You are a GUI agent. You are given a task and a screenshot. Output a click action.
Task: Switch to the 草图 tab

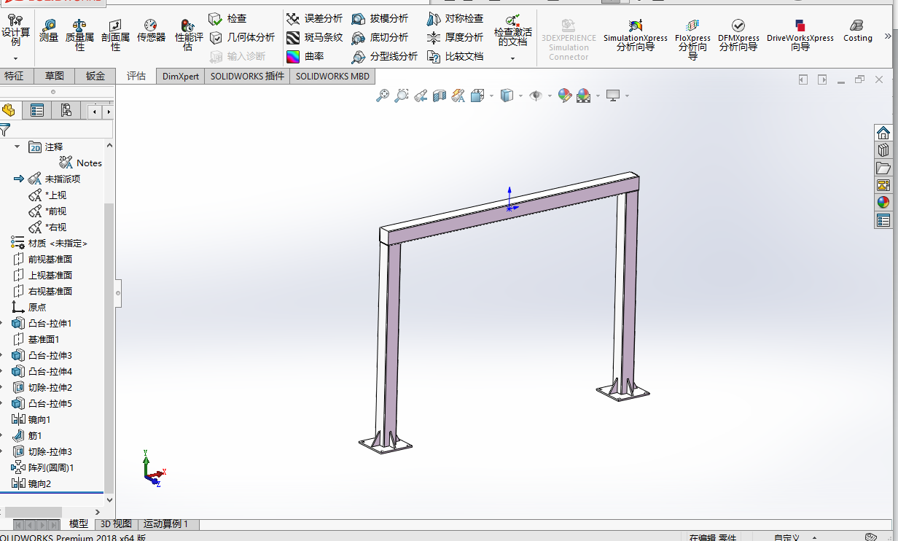pos(55,76)
